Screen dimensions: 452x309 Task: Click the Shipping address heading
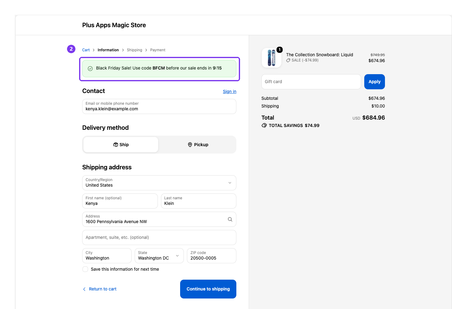click(107, 167)
